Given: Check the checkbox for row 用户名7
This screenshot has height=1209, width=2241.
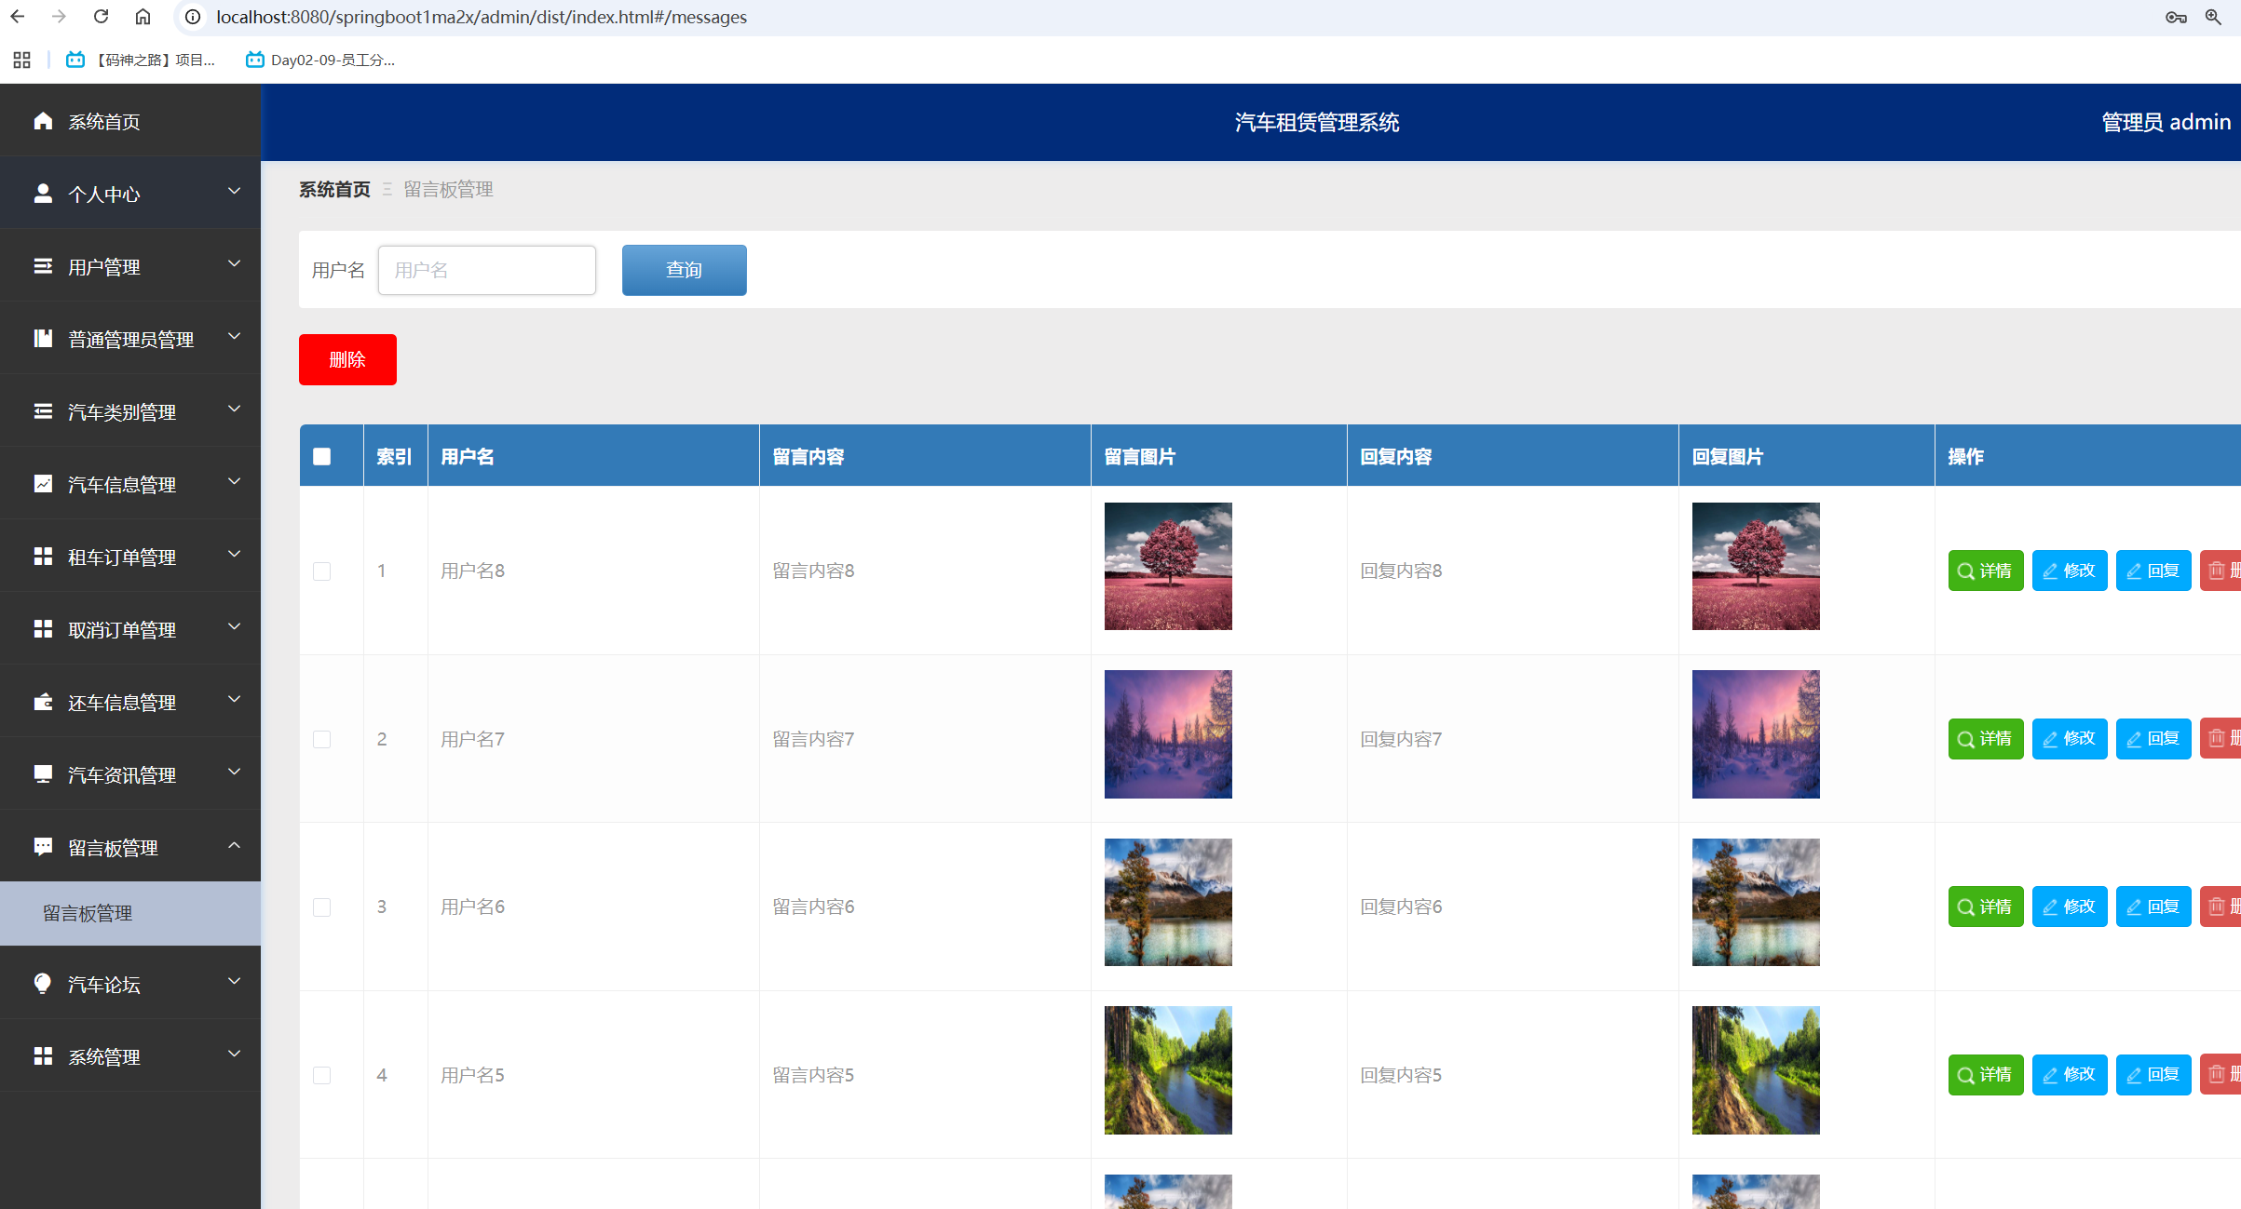Looking at the screenshot, I should (x=322, y=739).
